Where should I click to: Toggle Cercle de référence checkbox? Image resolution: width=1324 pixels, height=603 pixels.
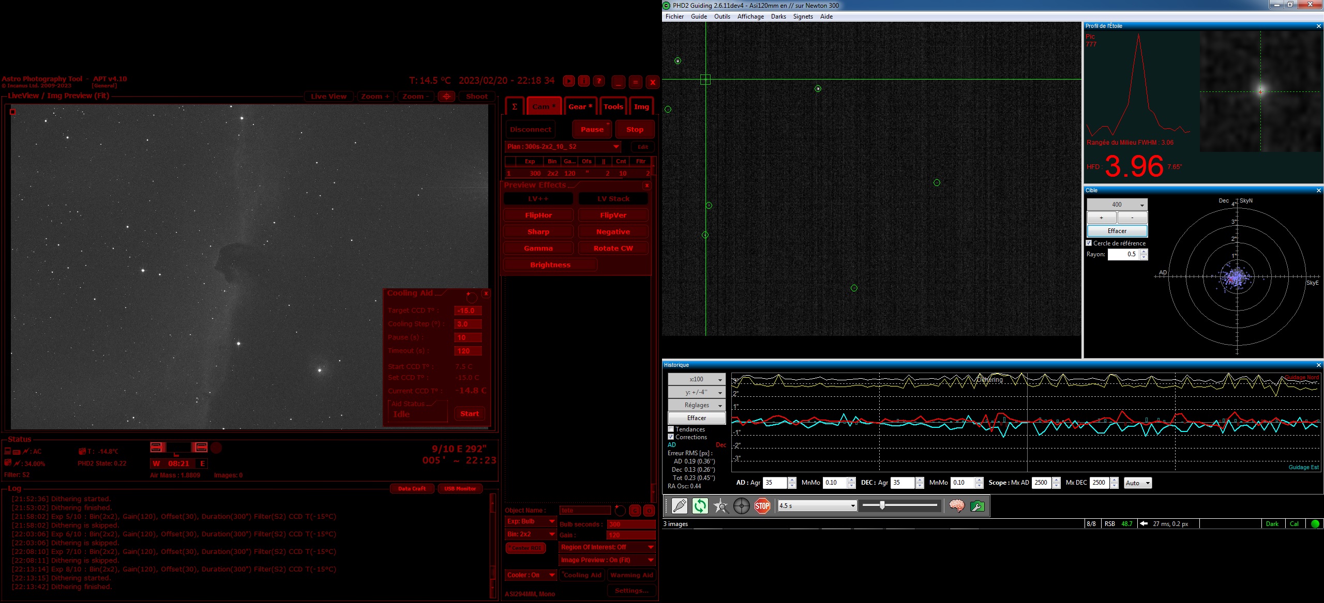[x=1089, y=243]
